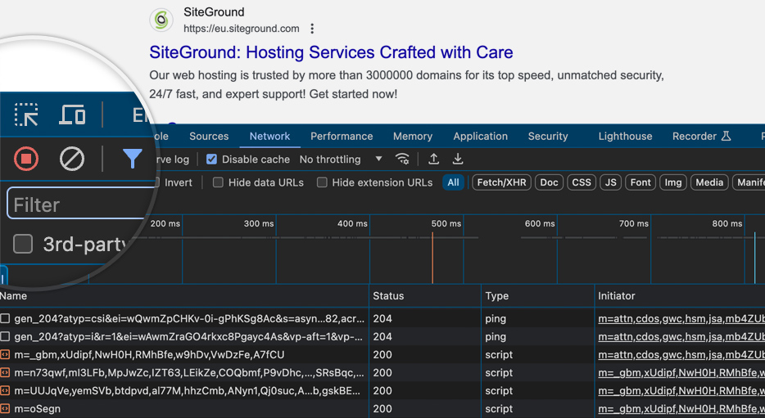The height and width of the screenshot is (418, 765).
Task: Select the m=UUJqVe,yemSVb request row
Action: pos(188,391)
